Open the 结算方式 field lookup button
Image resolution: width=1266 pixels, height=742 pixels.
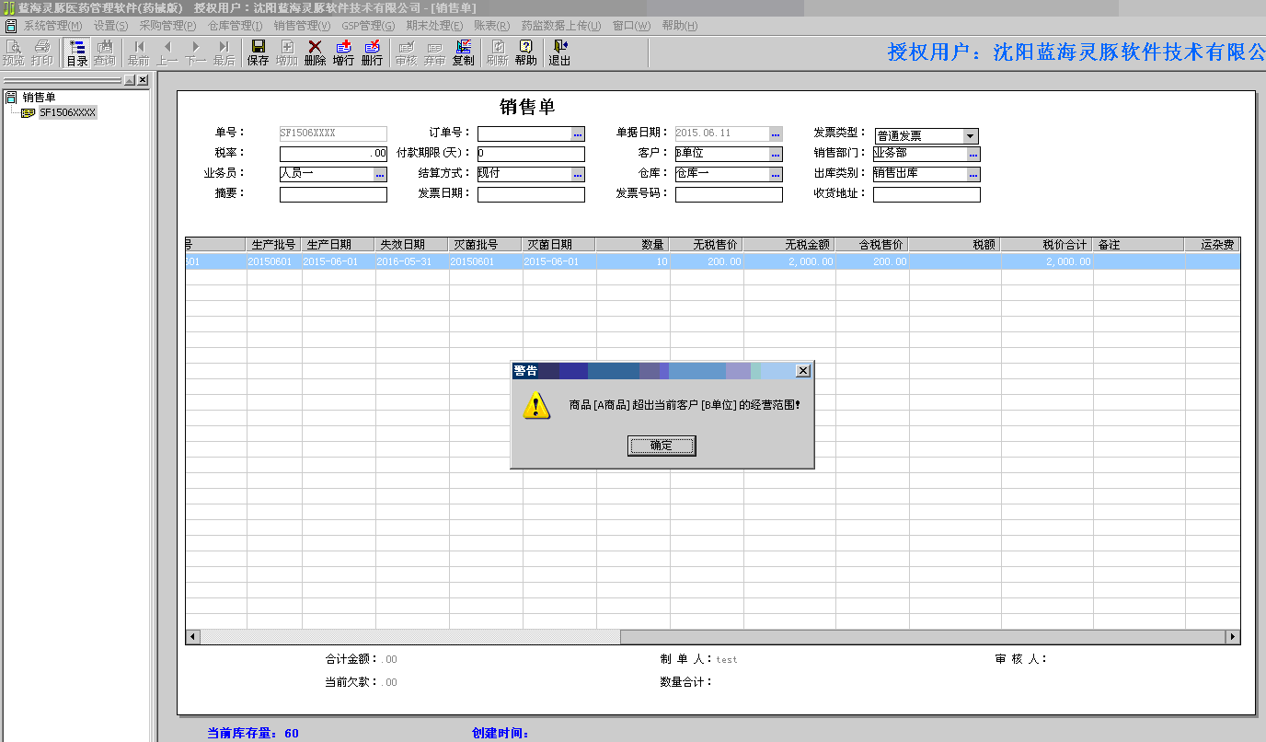click(578, 174)
